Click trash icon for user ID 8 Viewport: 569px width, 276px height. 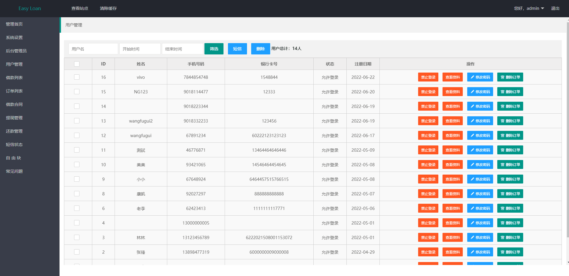pos(502,194)
